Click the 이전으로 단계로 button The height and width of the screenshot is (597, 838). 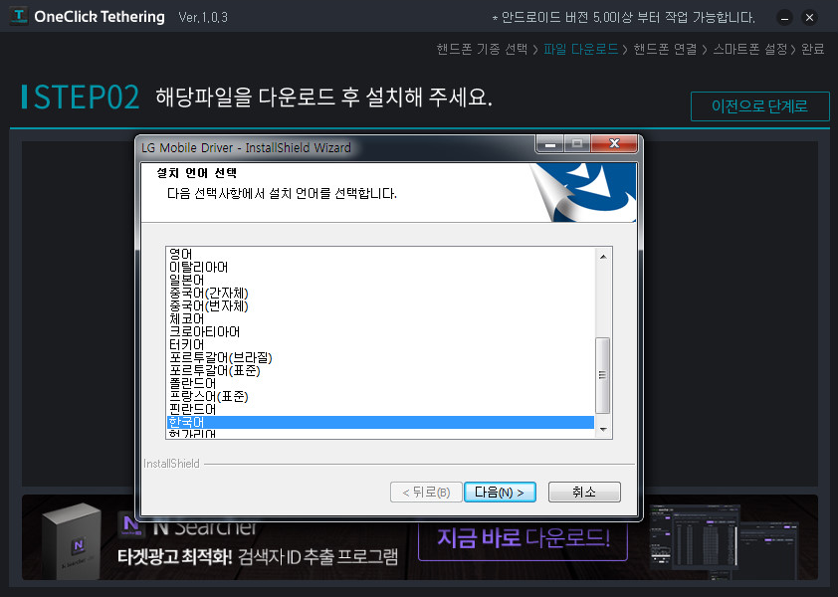[x=759, y=106]
